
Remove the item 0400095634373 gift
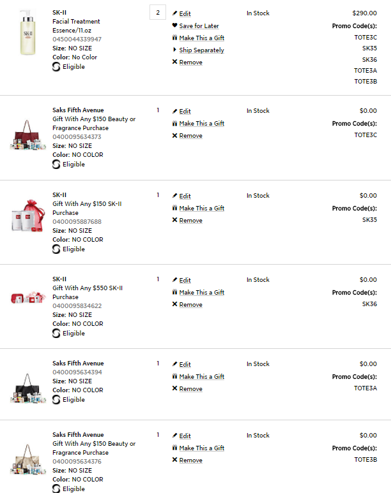pos(190,136)
